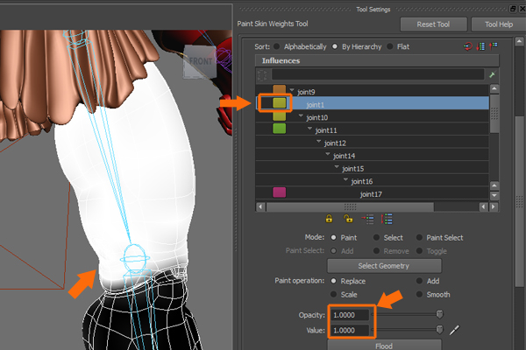This screenshot has height=350, width=526.
Task: Click the invert lock selection icon with lines
Action: 367,219
